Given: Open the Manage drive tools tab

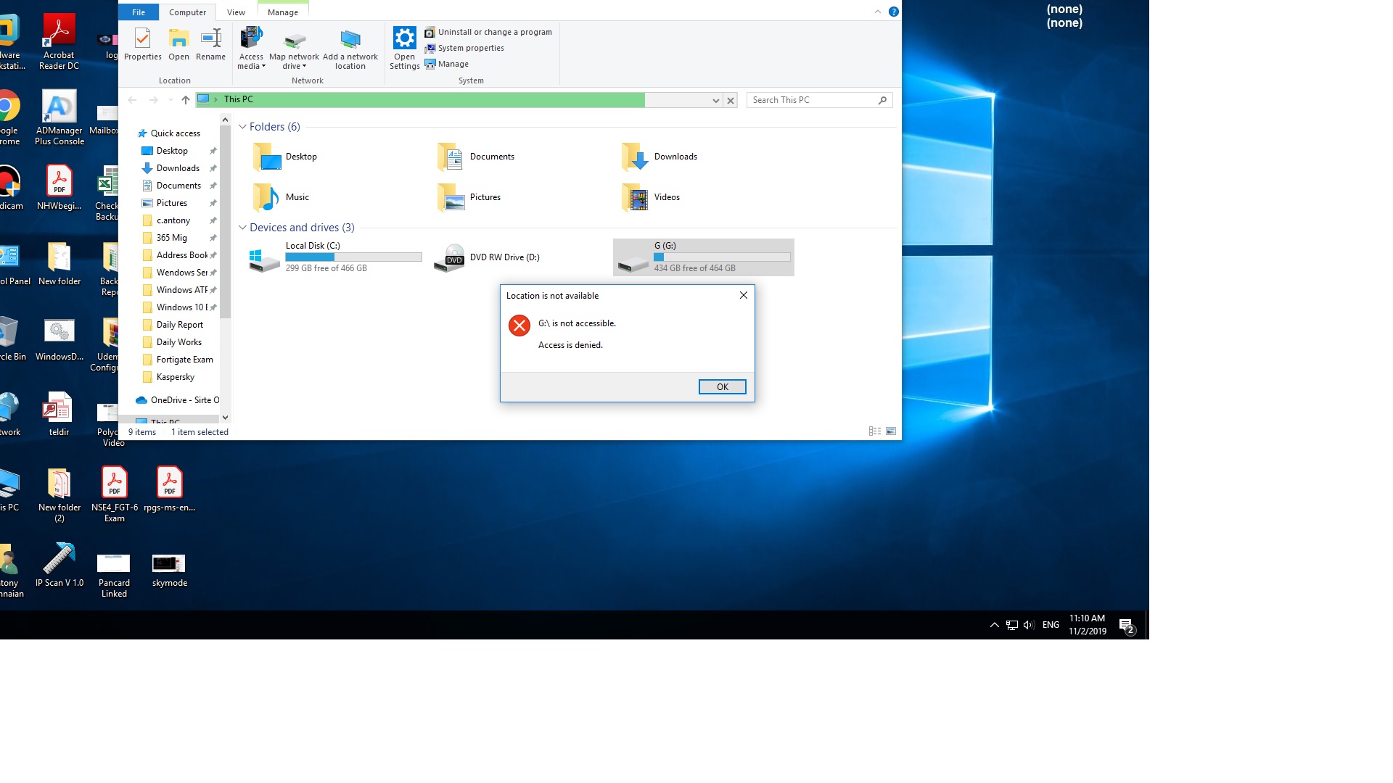Looking at the screenshot, I should (283, 12).
